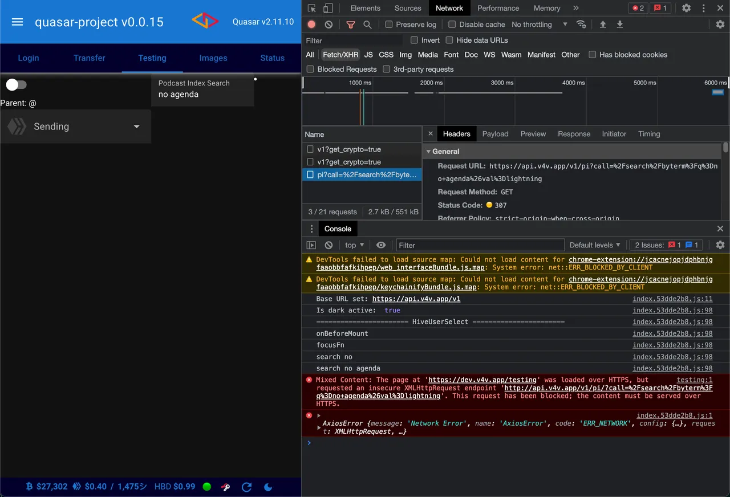
Task: Click the Quasar logo icon
Action: coord(205,21)
